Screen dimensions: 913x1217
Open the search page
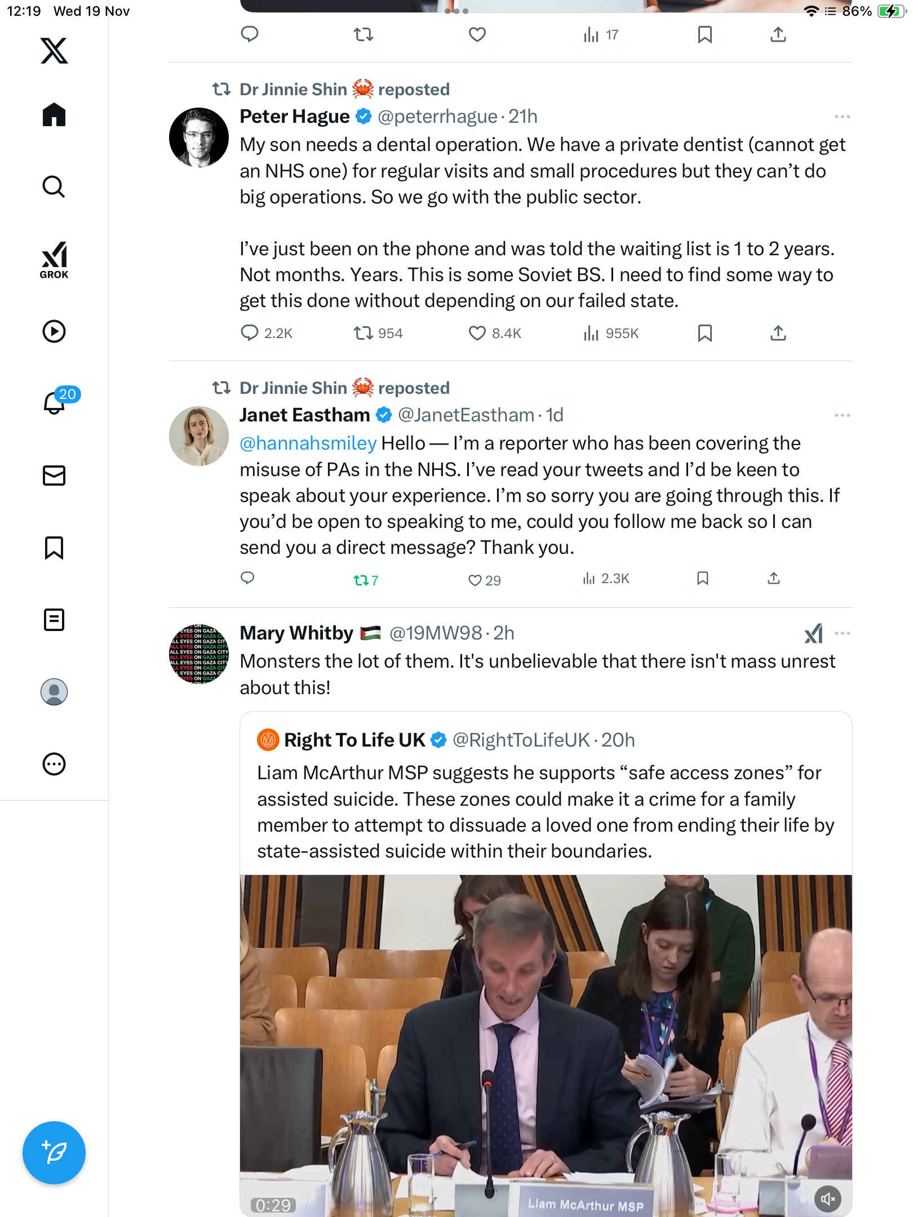click(54, 187)
